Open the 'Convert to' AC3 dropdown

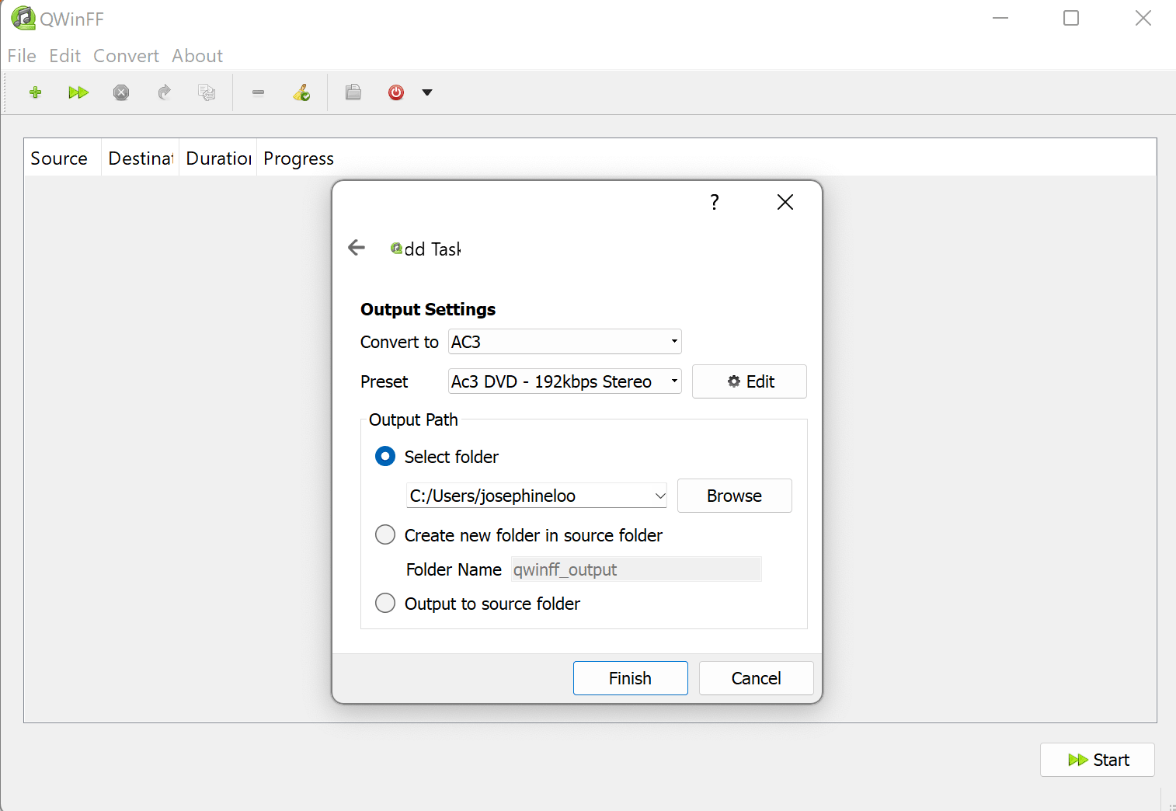pos(565,342)
